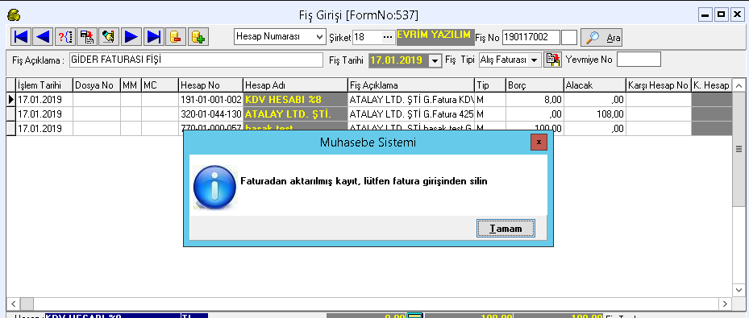The height and width of the screenshot is (318, 749).
Task: Click the Fiş No input field
Action: point(531,37)
